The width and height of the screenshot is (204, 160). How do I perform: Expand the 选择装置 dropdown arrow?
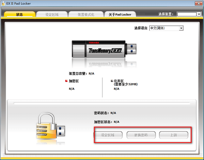[199, 14]
